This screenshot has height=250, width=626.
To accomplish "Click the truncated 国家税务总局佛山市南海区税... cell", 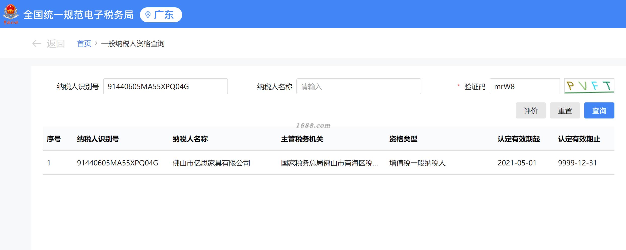I will click(x=330, y=163).
